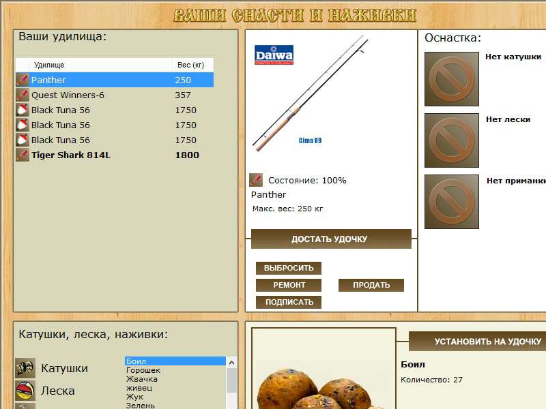546x409 pixels.
Task: Click УСТАНОВИТЬ НА УДОЧКУ button
Action: pos(477,342)
